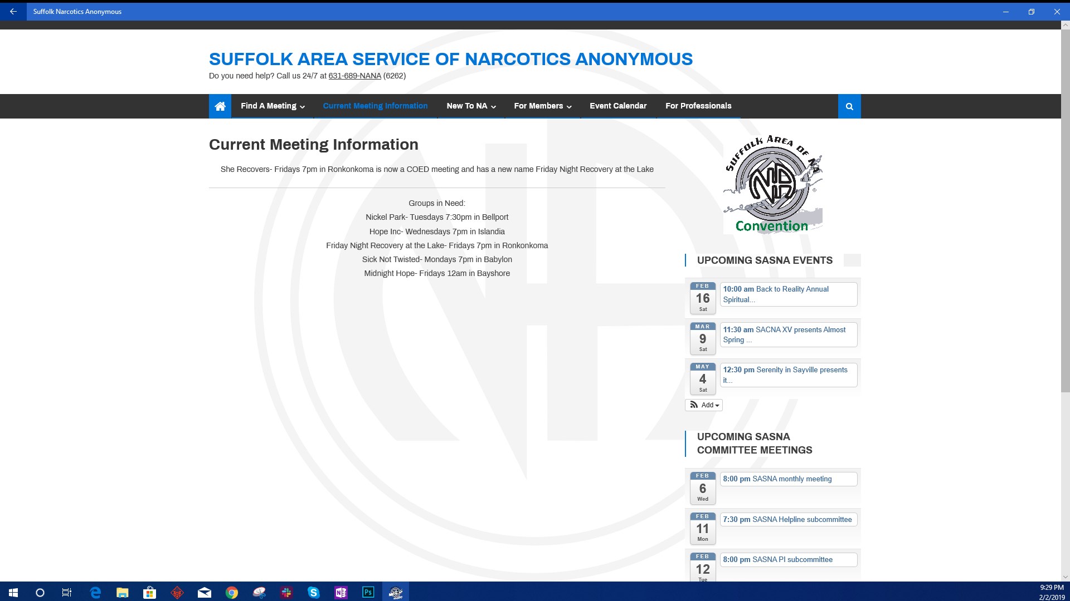
Task: Click the back arrow in title bar
Action: point(13,11)
